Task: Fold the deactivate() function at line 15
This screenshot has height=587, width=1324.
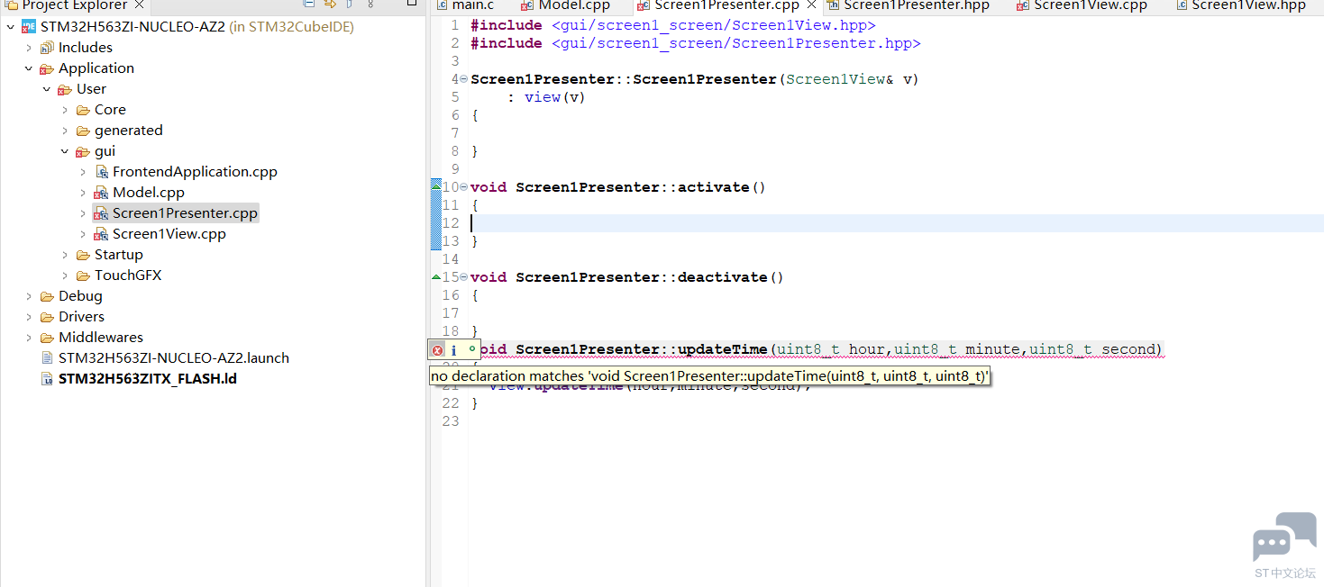Action: (x=464, y=277)
